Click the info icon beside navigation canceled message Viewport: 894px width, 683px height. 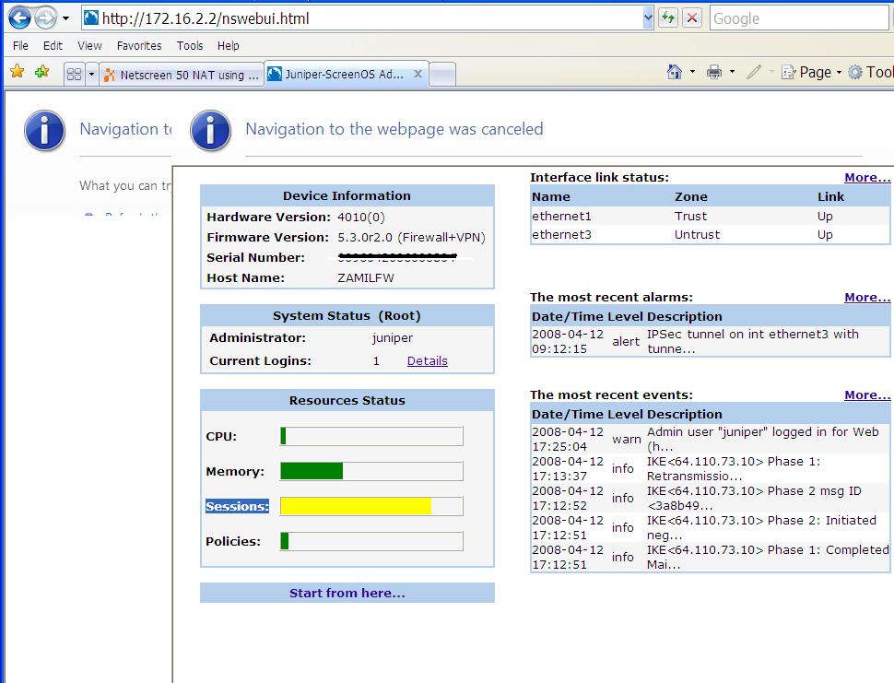coord(210,130)
